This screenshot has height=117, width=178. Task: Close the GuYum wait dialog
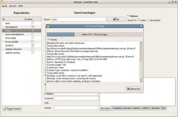[141, 26]
